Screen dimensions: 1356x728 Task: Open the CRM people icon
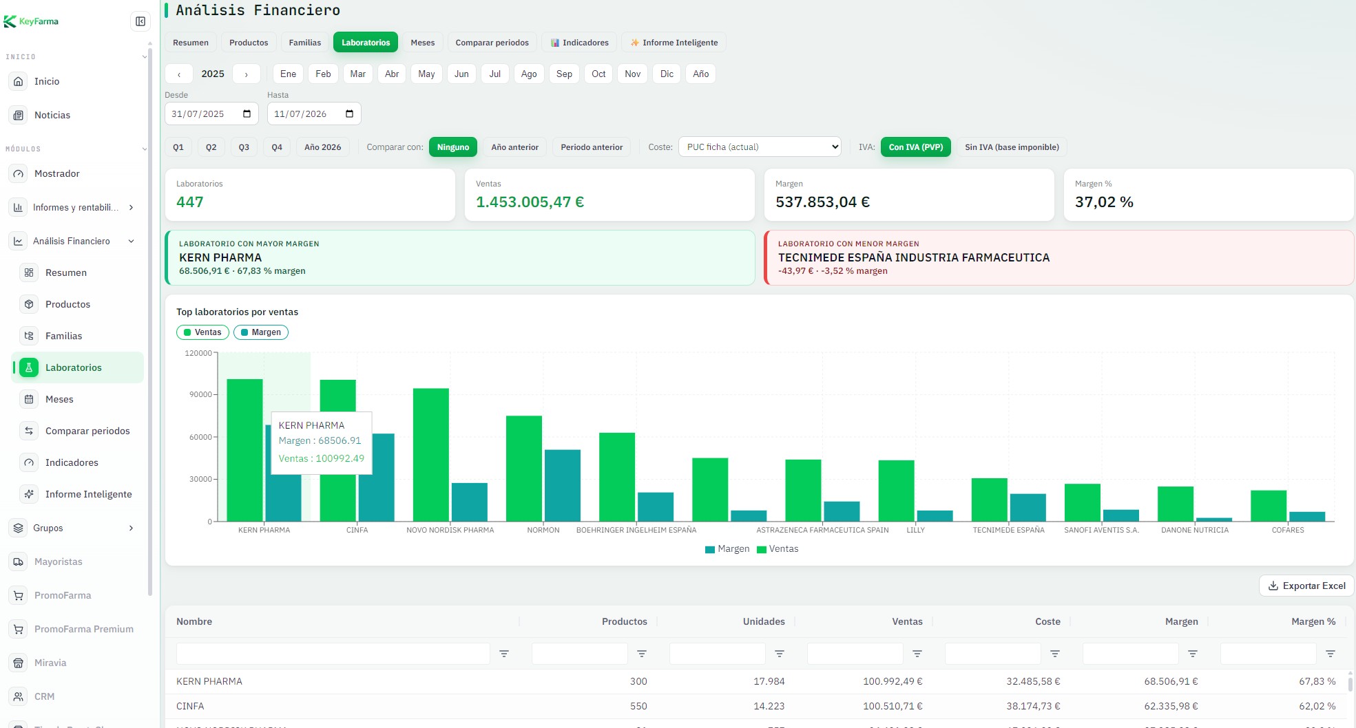pos(19,696)
